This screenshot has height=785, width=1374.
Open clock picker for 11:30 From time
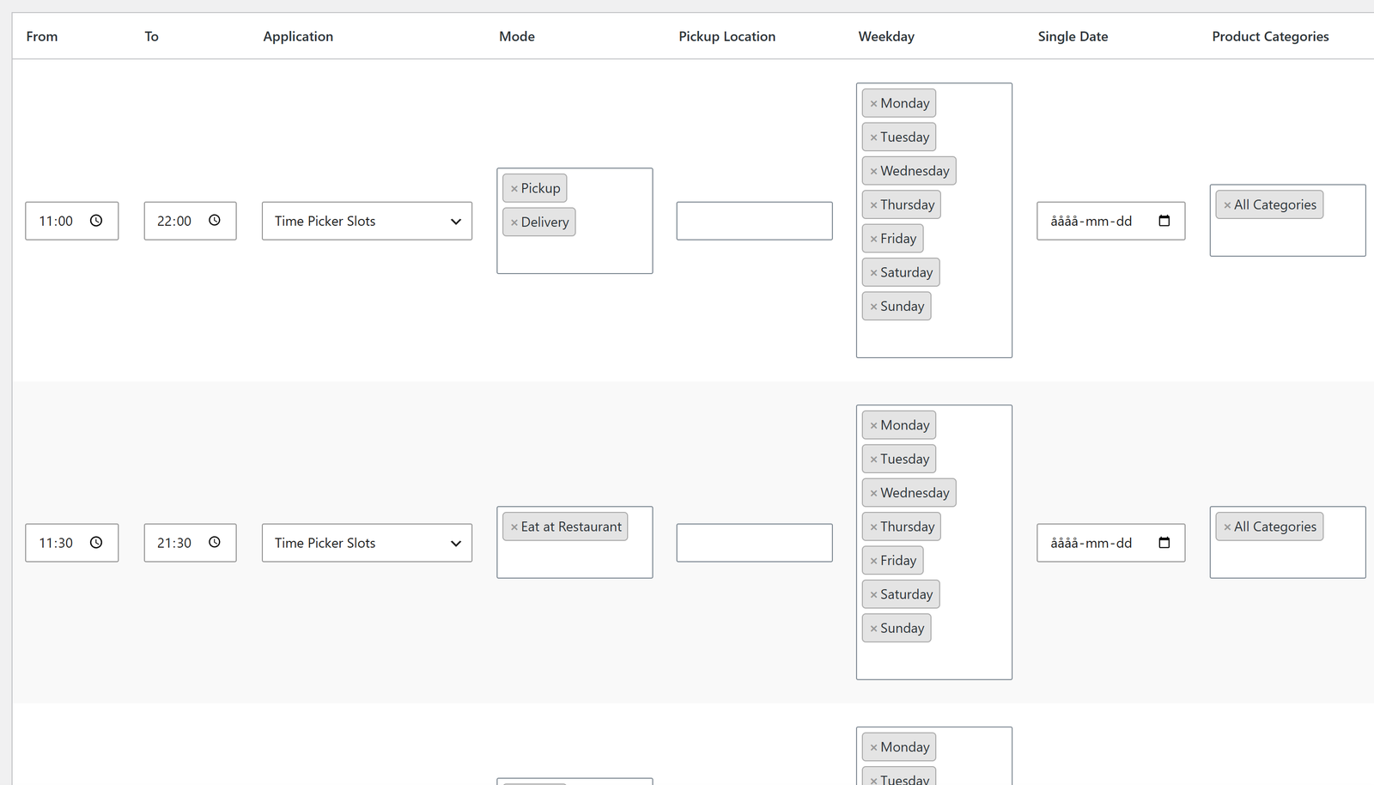tap(96, 543)
